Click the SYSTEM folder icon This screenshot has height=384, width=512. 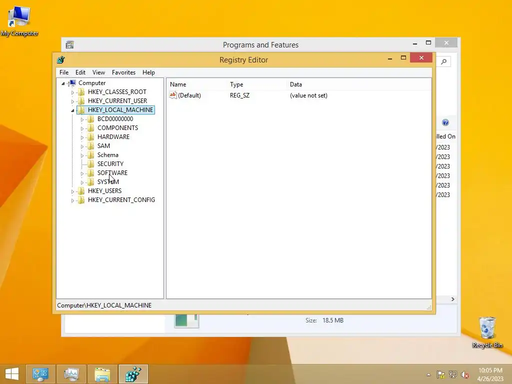coord(91,181)
